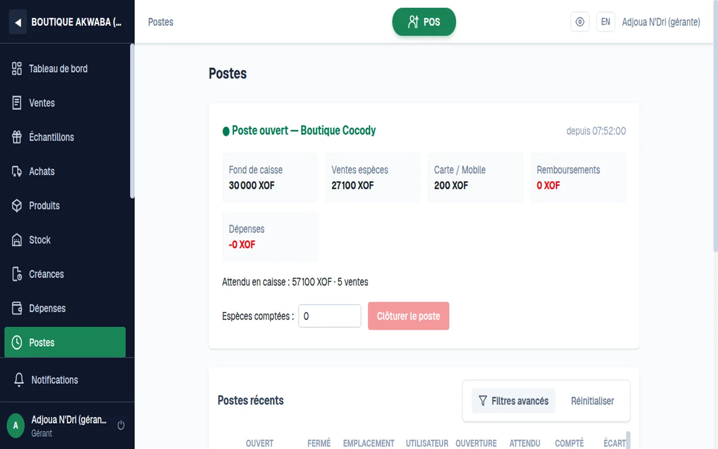Image resolution: width=718 pixels, height=449 pixels.
Task: Click Réinitialiser to reset filters
Action: pyautogui.click(x=592, y=401)
